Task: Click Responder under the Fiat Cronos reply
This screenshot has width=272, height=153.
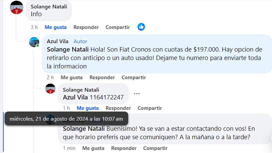Action: click(102, 78)
